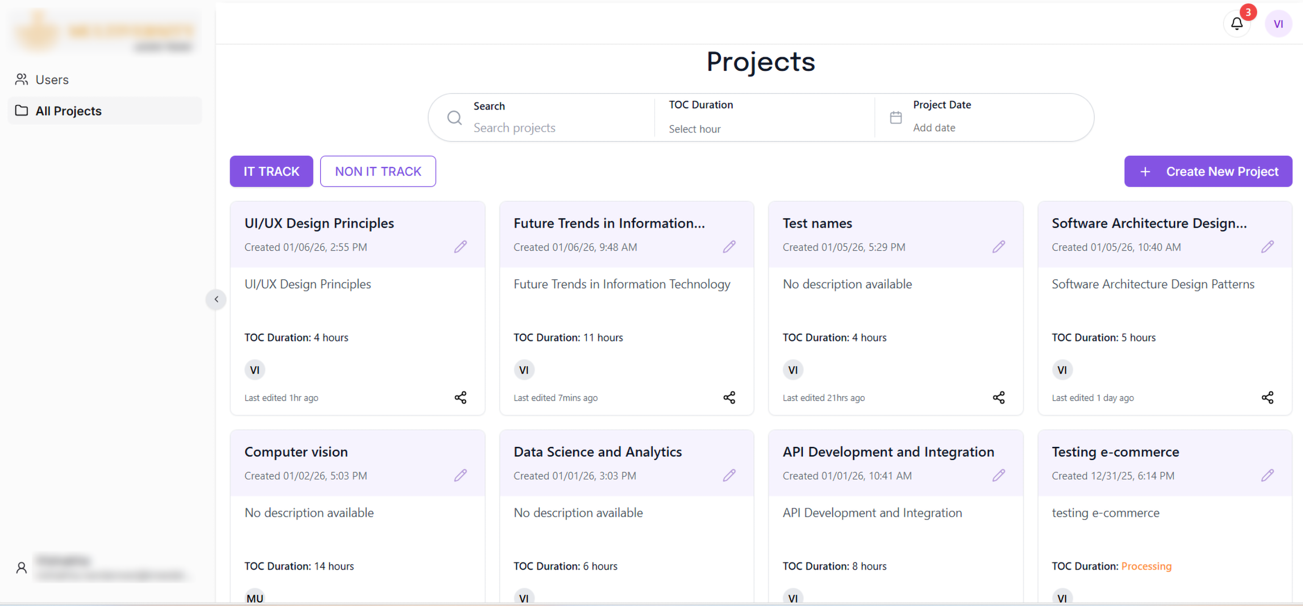Image resolution: width=1303 pixels, height=606 pixels.
Task: Share the Future Trends in Information project
Action: coord(729,398)
